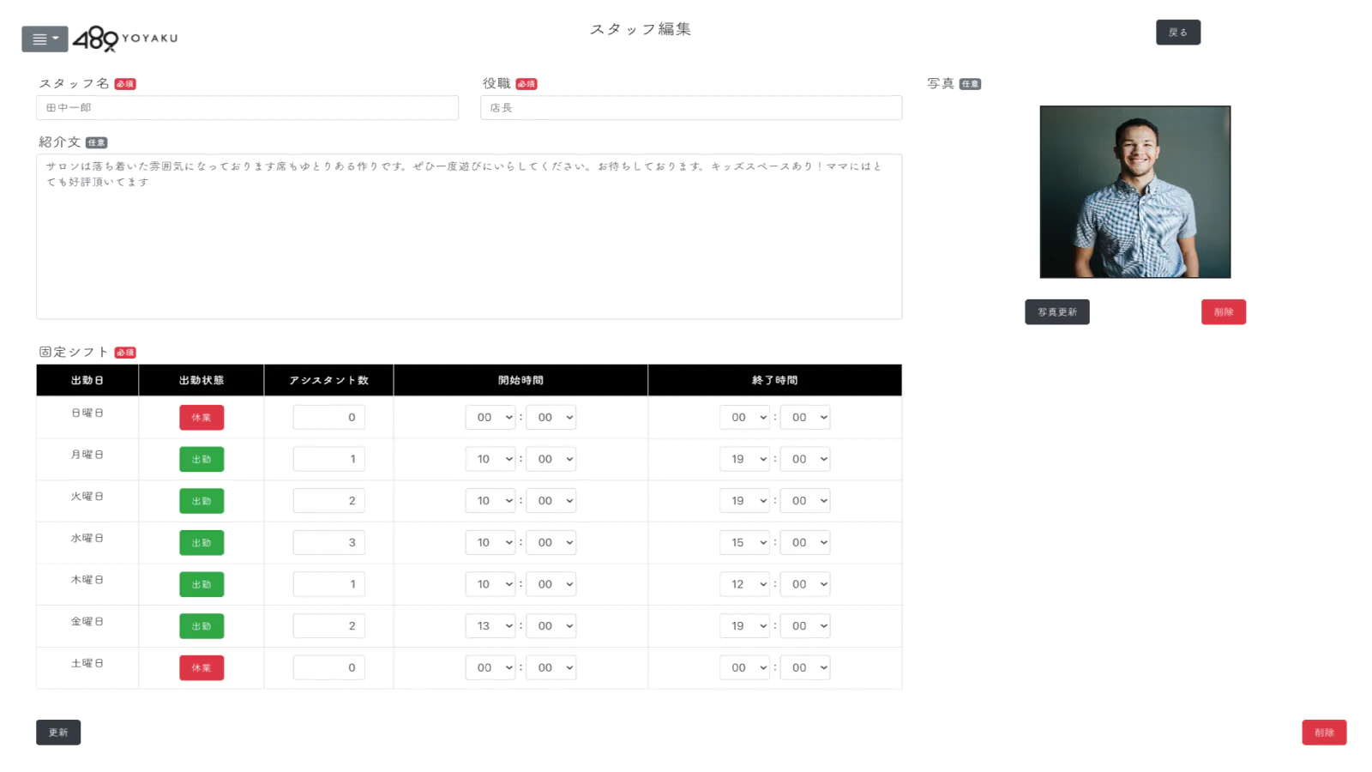Open 火曜日 start hour dropdown

[490, 501]
